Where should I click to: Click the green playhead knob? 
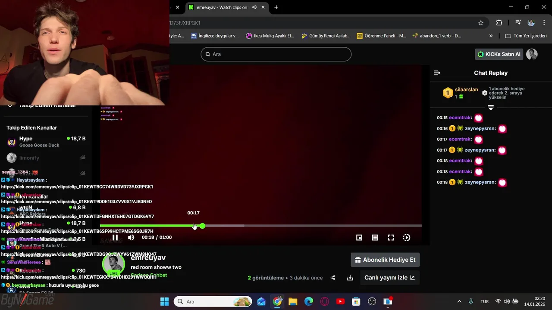[202, 226]
